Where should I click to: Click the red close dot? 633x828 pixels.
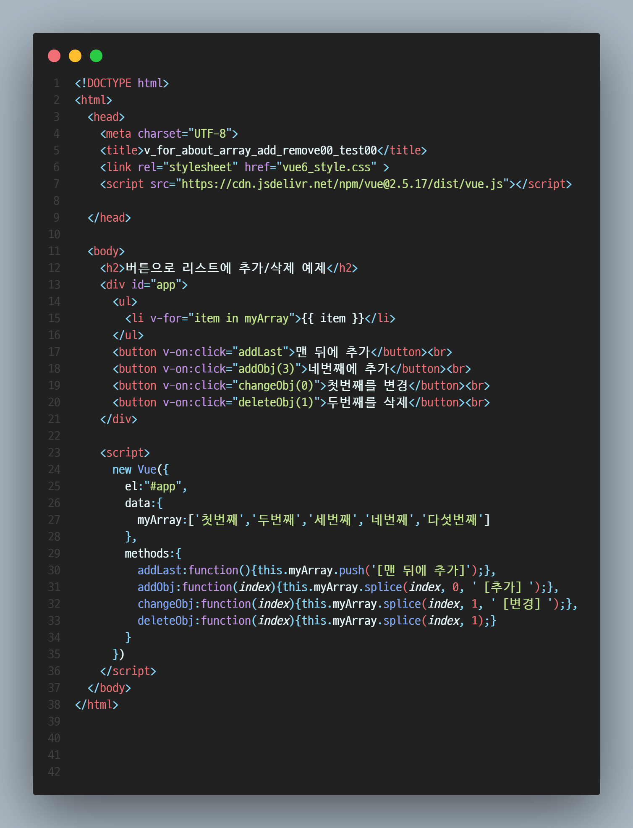(x=54, y=56)
